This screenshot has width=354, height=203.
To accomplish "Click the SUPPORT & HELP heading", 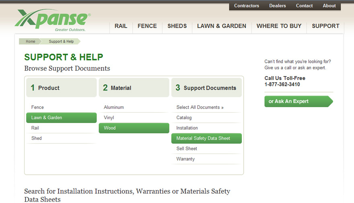I will [64, 57].
